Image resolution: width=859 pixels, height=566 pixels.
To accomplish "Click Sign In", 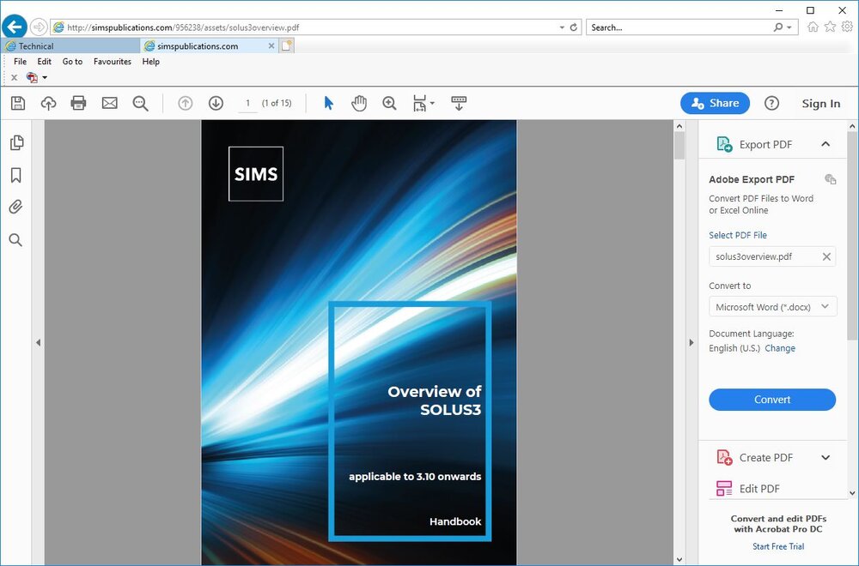I will [x=820, y=104].
